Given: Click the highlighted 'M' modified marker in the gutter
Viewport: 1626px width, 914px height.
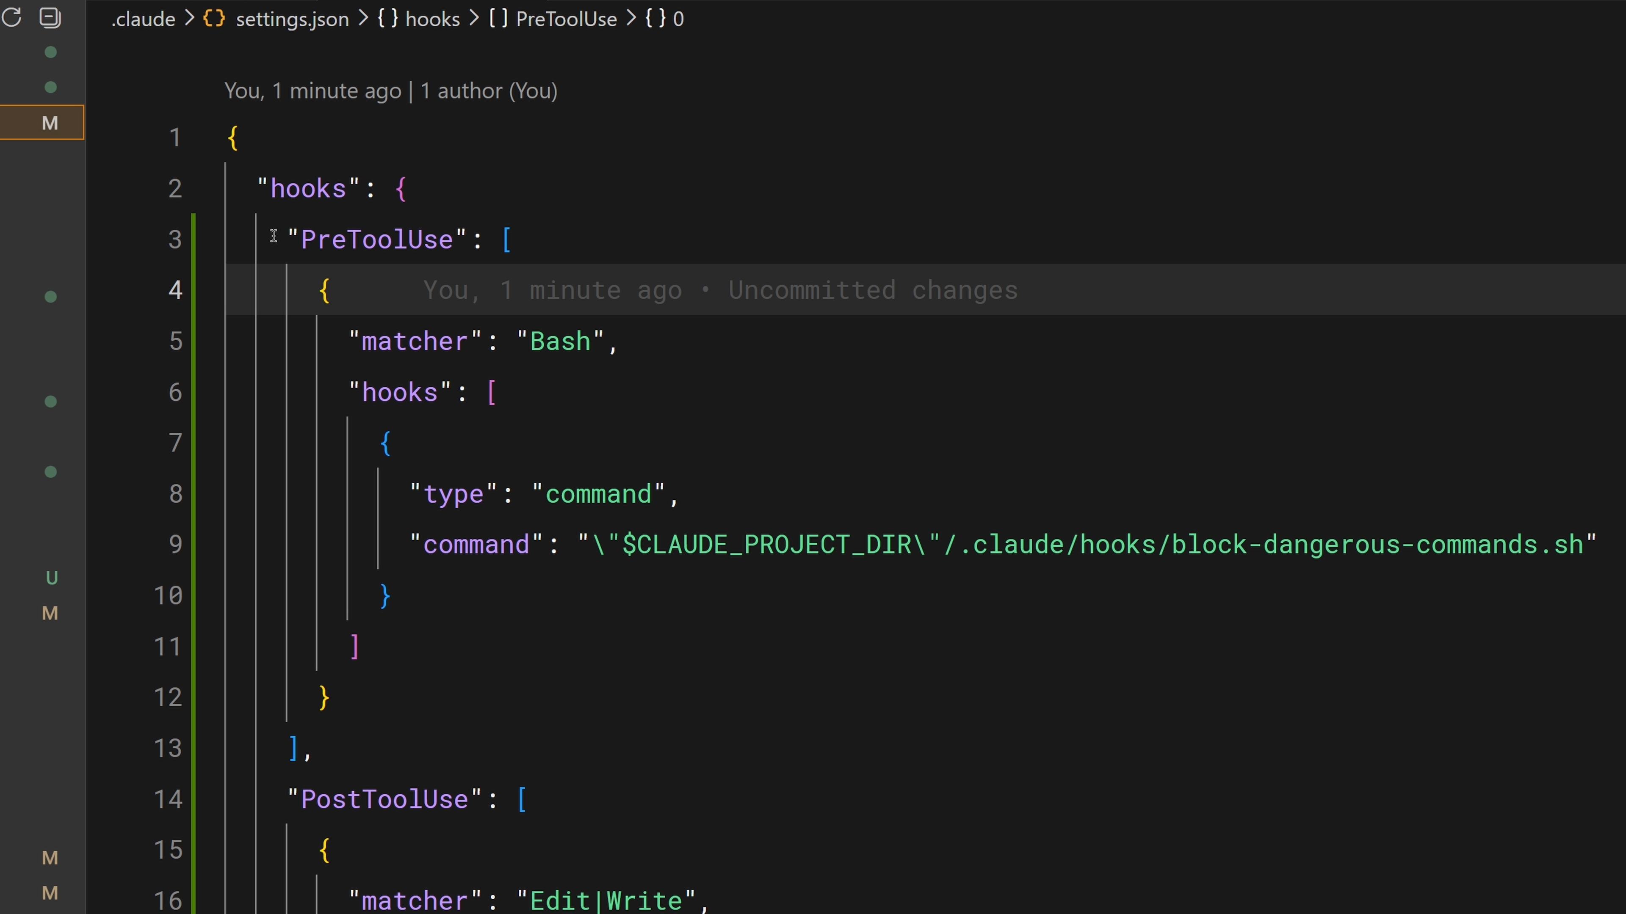Looking at the screenshot, I should [49, 122].
